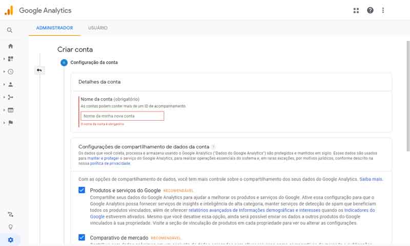Click the 'Nome da conta (obrigatório)' label
The height and width of the screenshot is (246, 410).
point(110,99)
